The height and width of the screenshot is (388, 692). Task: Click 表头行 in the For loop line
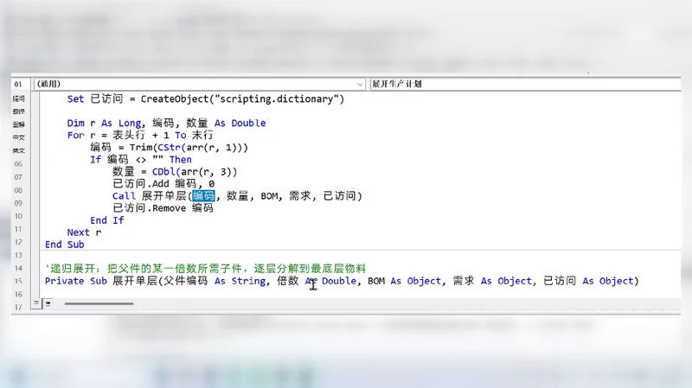(x=128, y=136)
